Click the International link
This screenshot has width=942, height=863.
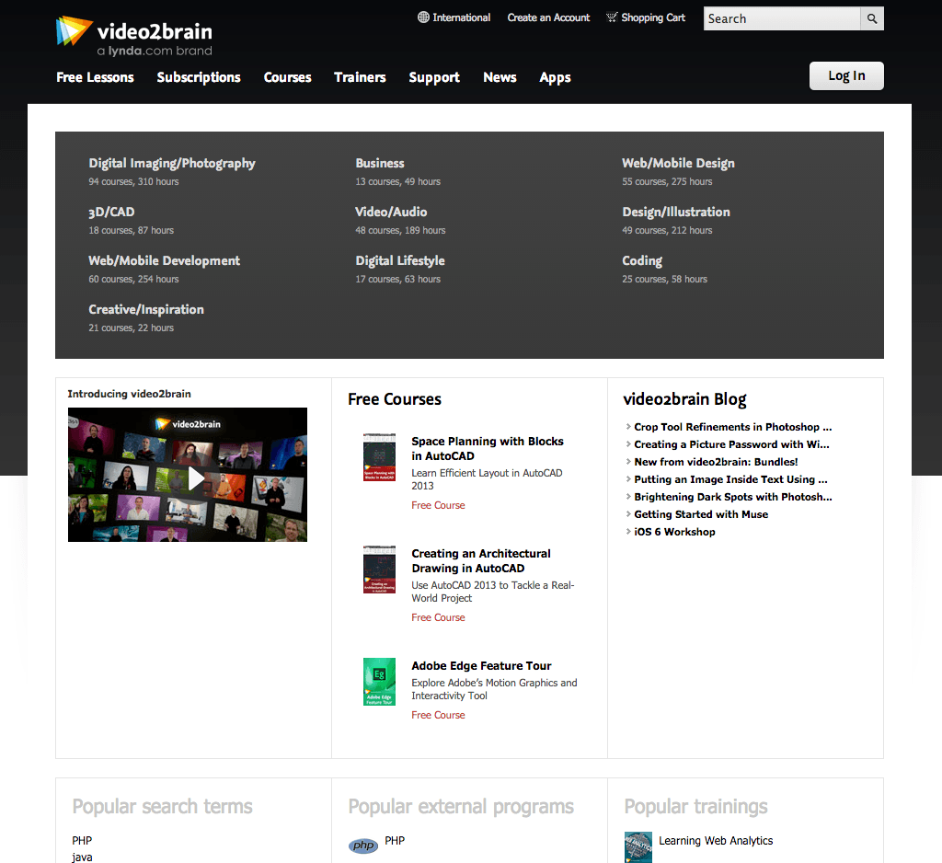click(462, 17)
